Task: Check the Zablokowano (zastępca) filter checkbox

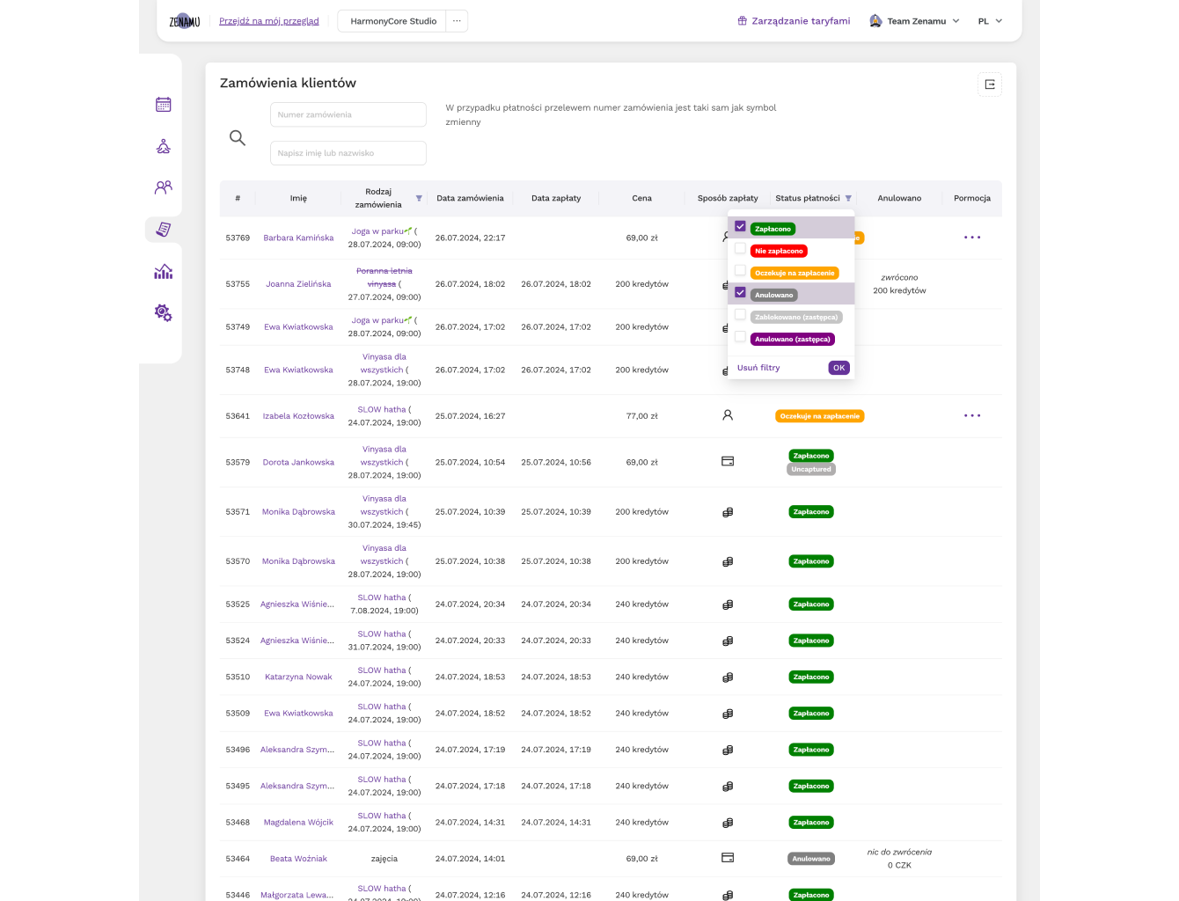Action: coord(740,315)
